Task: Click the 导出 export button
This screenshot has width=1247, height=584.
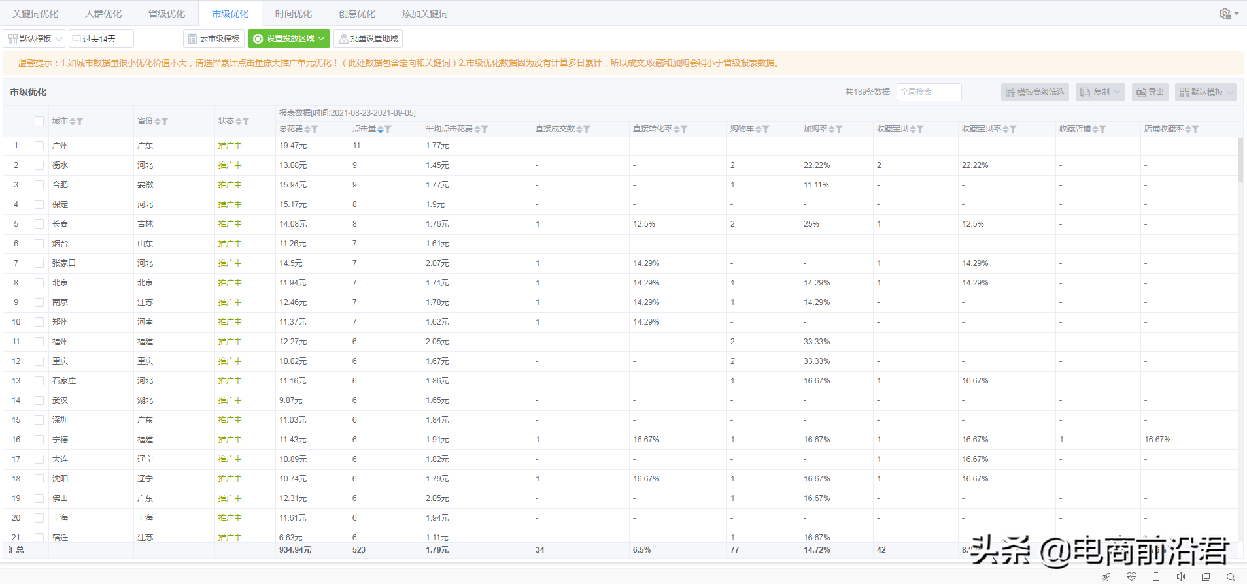Action: (1150, 92)
